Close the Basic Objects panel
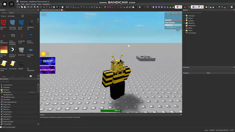This screenshot has width=235, height=132. click(x=38, y=79)
